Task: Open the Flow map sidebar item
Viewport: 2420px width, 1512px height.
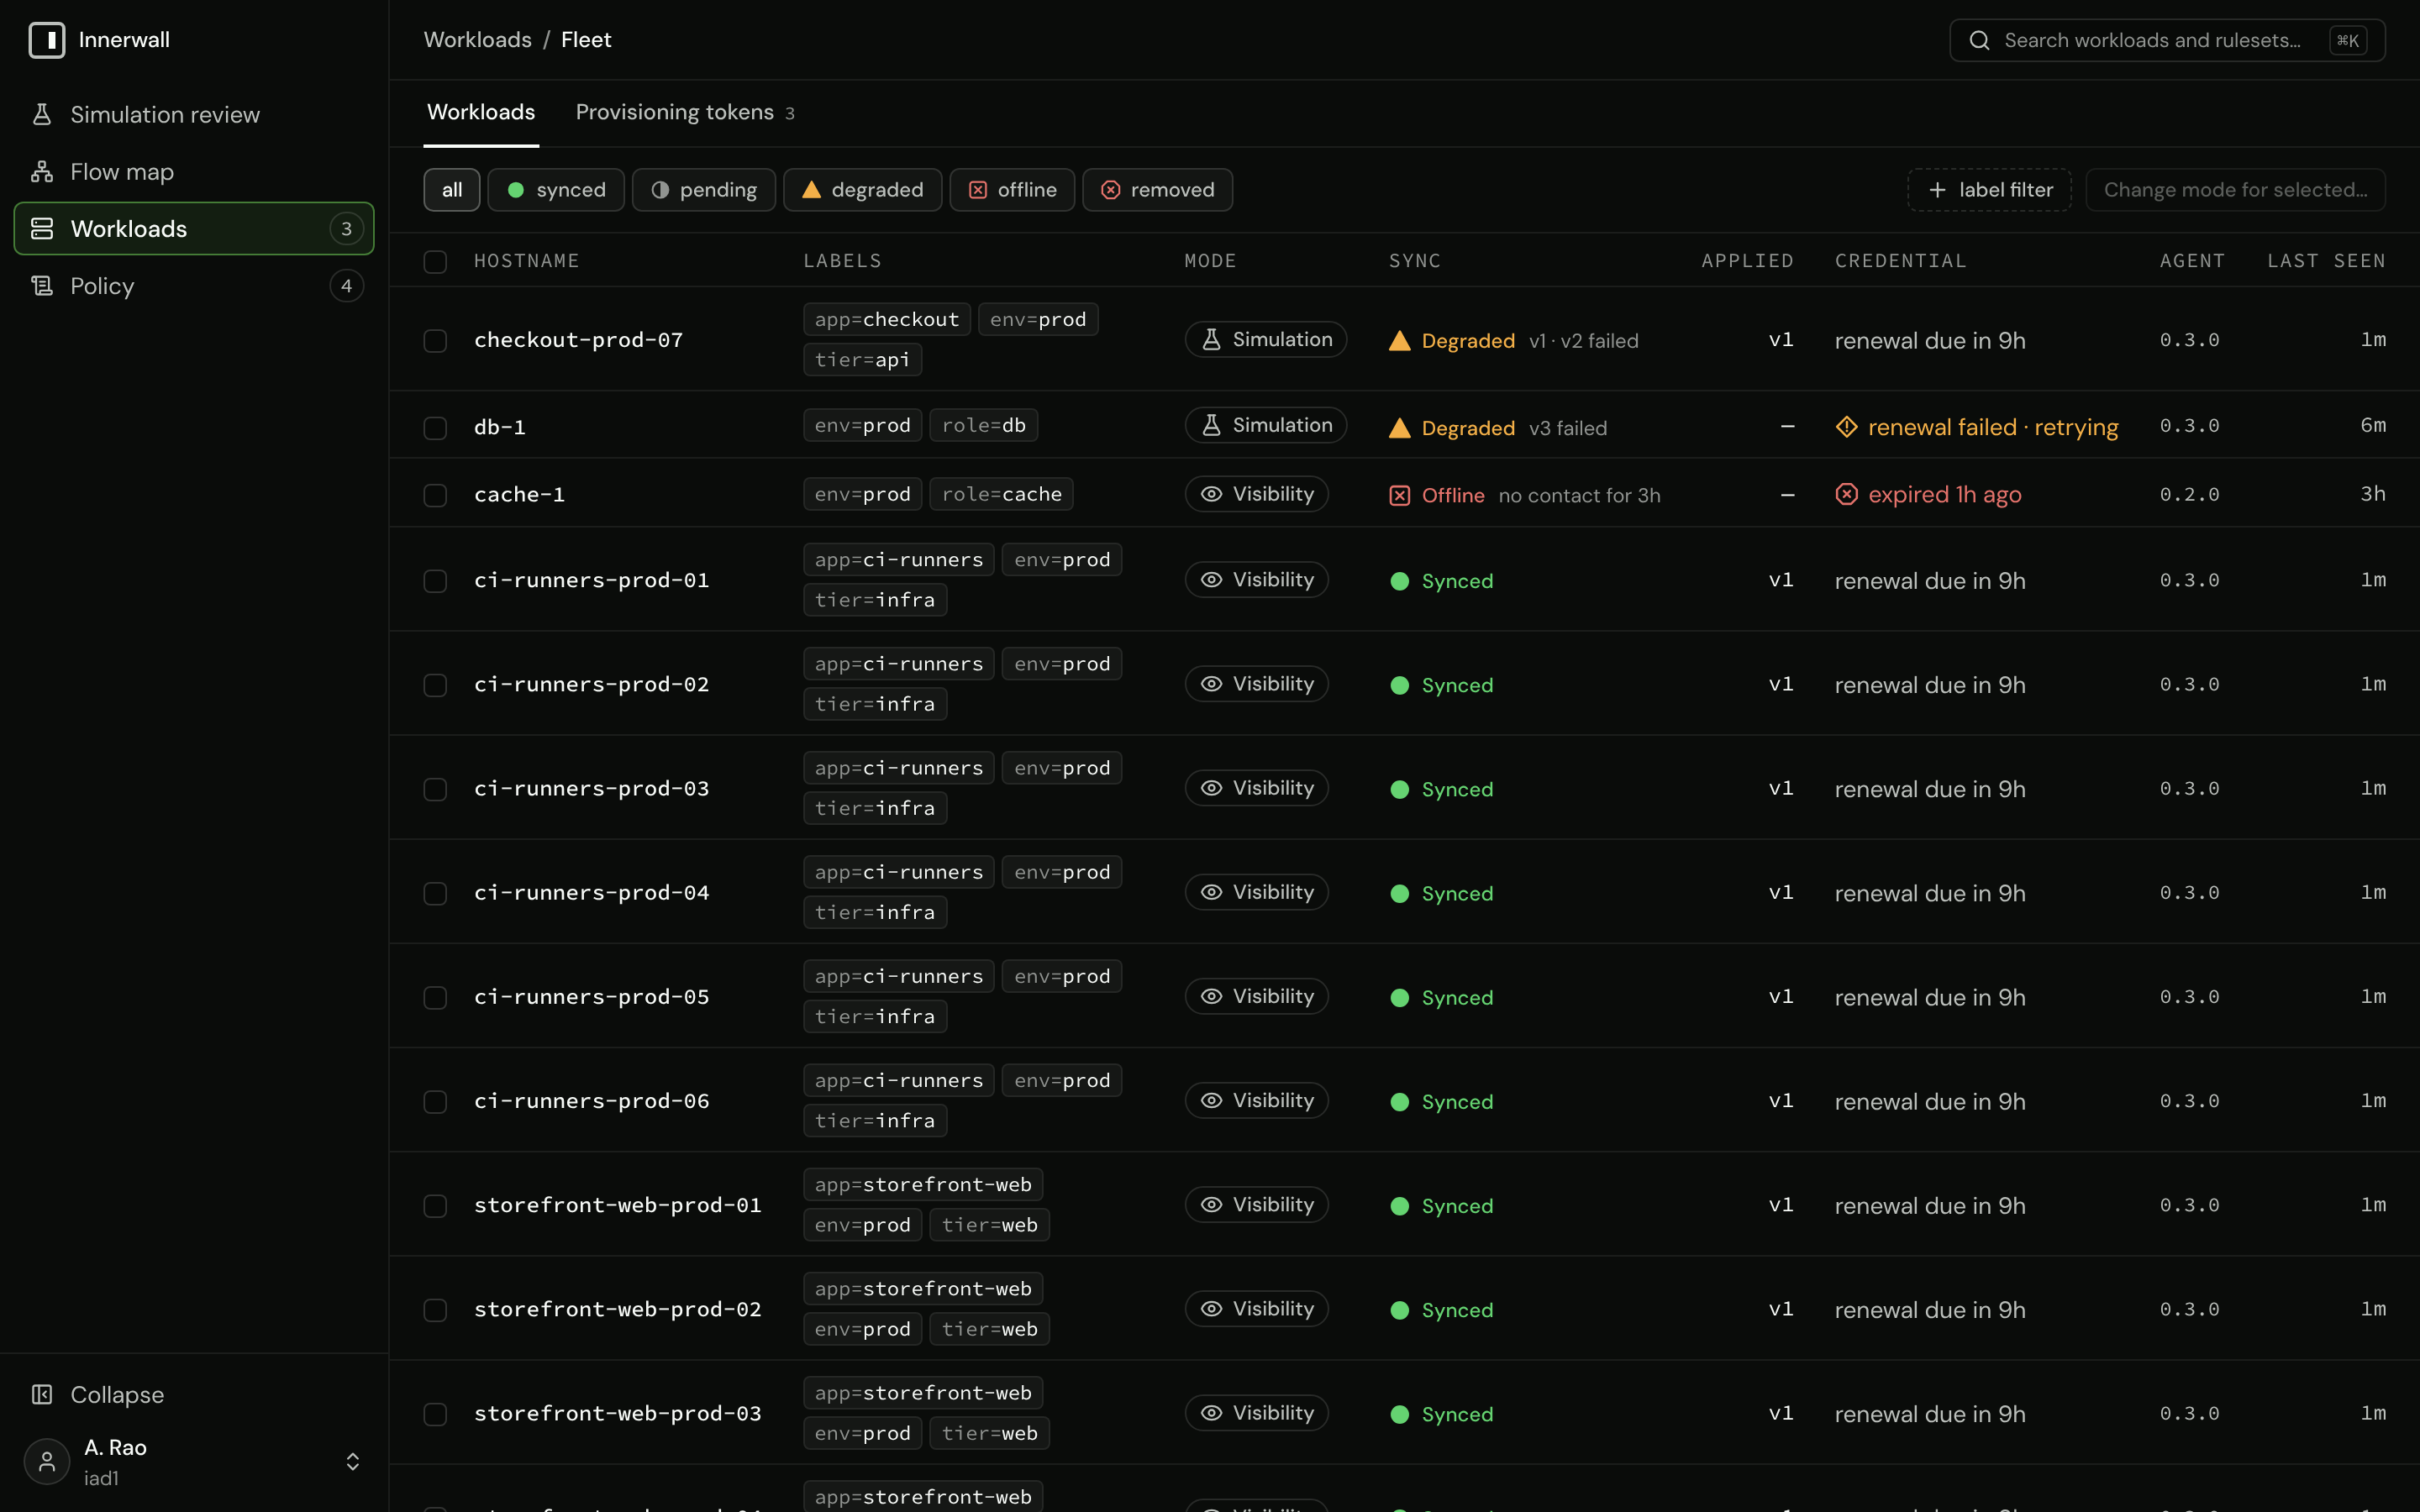Action: [194, 171]
